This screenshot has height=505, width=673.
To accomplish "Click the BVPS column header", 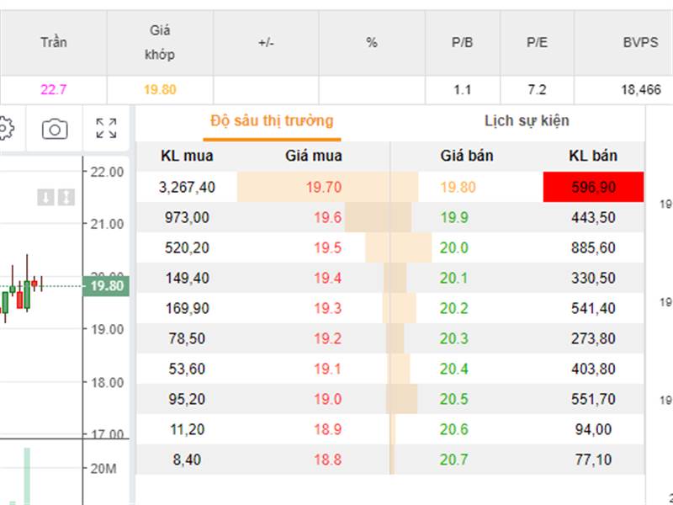I will (640, 43).
